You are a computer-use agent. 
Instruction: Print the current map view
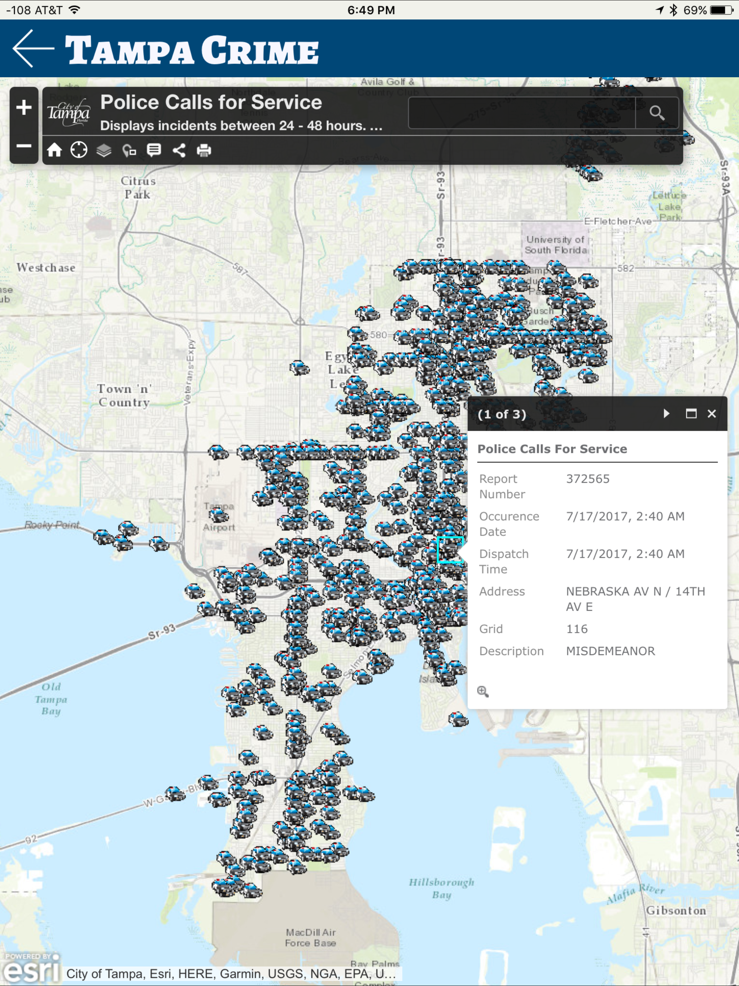[204, 150]
